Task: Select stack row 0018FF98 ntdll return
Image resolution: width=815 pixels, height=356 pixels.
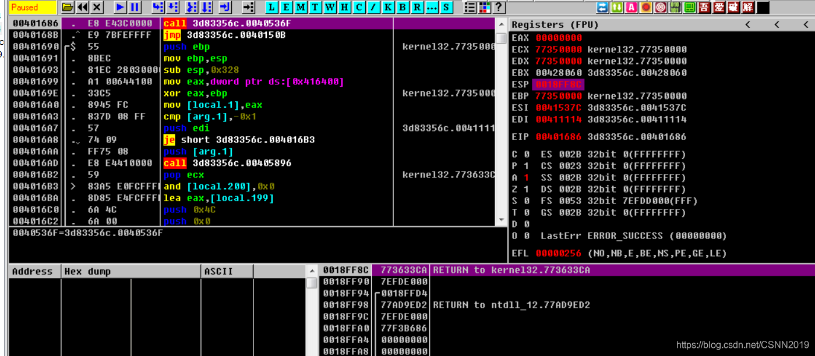Action: point(567,305)
